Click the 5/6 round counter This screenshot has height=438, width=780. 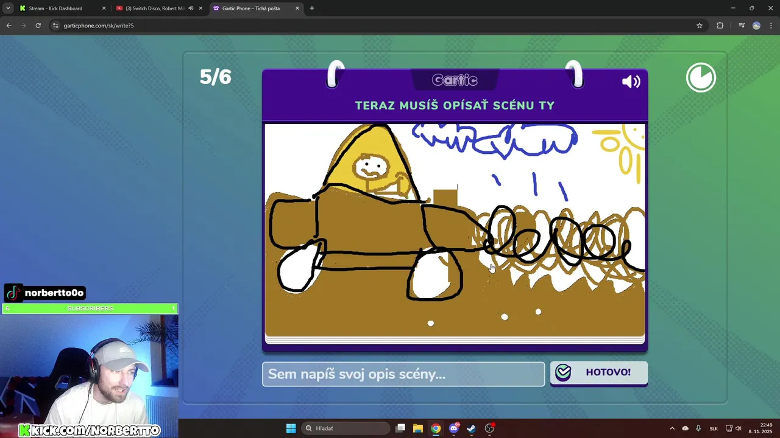pos(216,77)
